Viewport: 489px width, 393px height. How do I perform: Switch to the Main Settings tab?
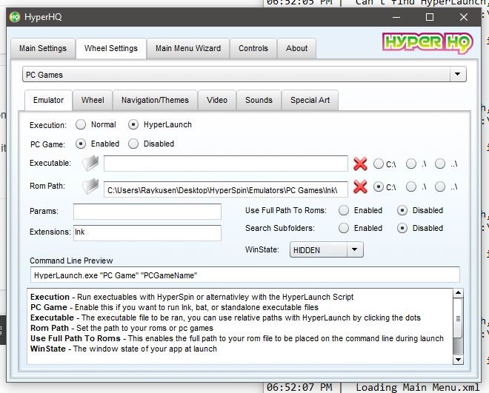coord(42,49)
